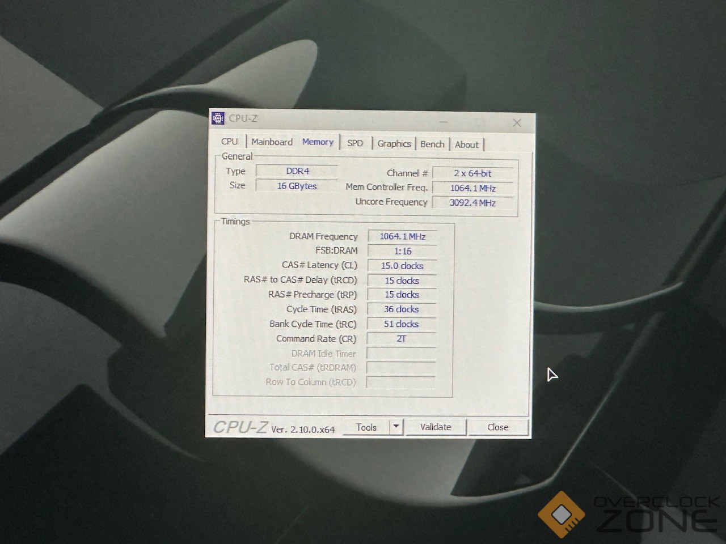Viewport: 726px width, 544px height.
Task: Click the Size field showing 16 GBytes
Action: [297, 185]
